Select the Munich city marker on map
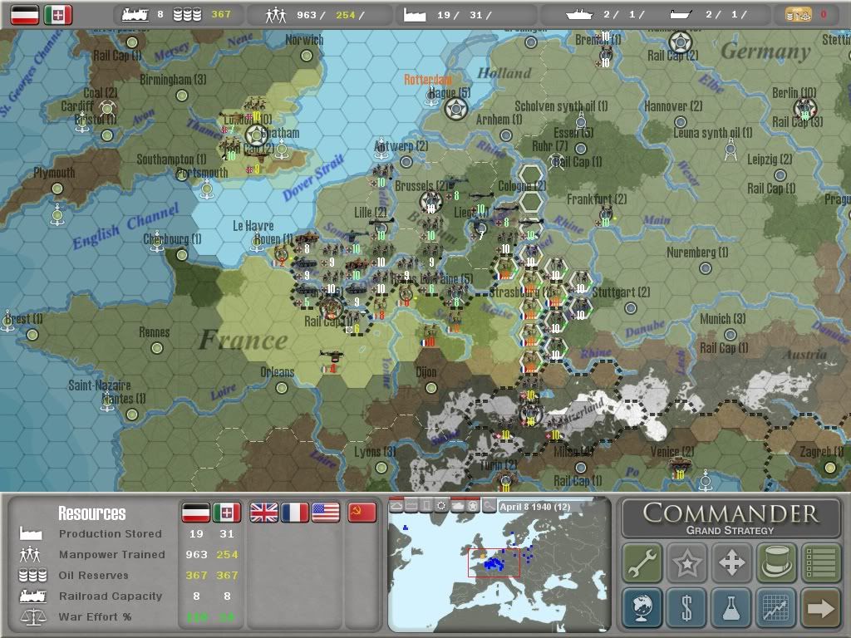851x638 pixels. point(730,334)
